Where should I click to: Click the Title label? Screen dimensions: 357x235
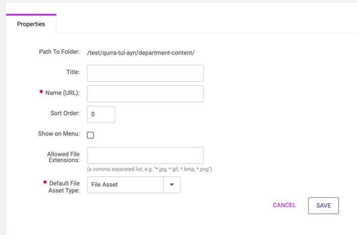pyautogui.click(x=73, y=72)
